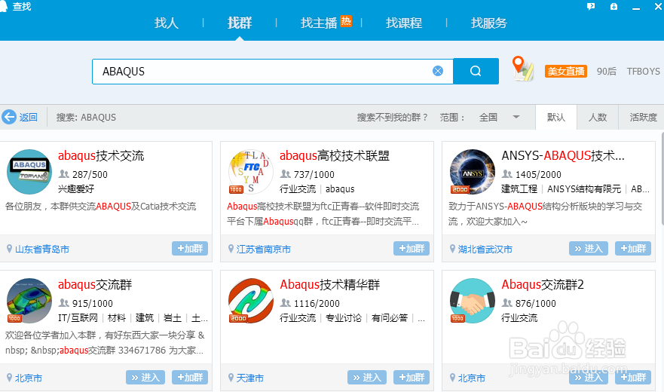Click the blue search magnifier button
Screen dimensions: 664x392
(476, 71)
